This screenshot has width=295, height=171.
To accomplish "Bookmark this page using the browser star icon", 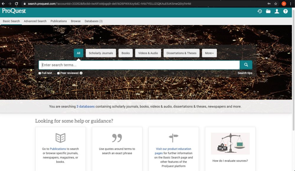I will point(275,4).
